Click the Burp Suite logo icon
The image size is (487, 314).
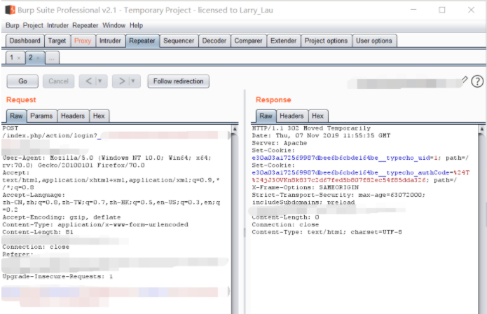tap(11, 10)
